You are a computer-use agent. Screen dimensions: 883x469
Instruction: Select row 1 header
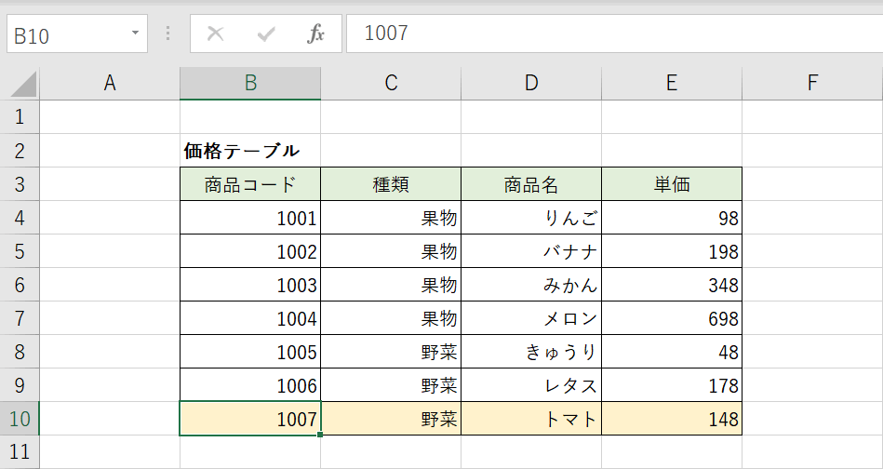[x=20, y=117]
